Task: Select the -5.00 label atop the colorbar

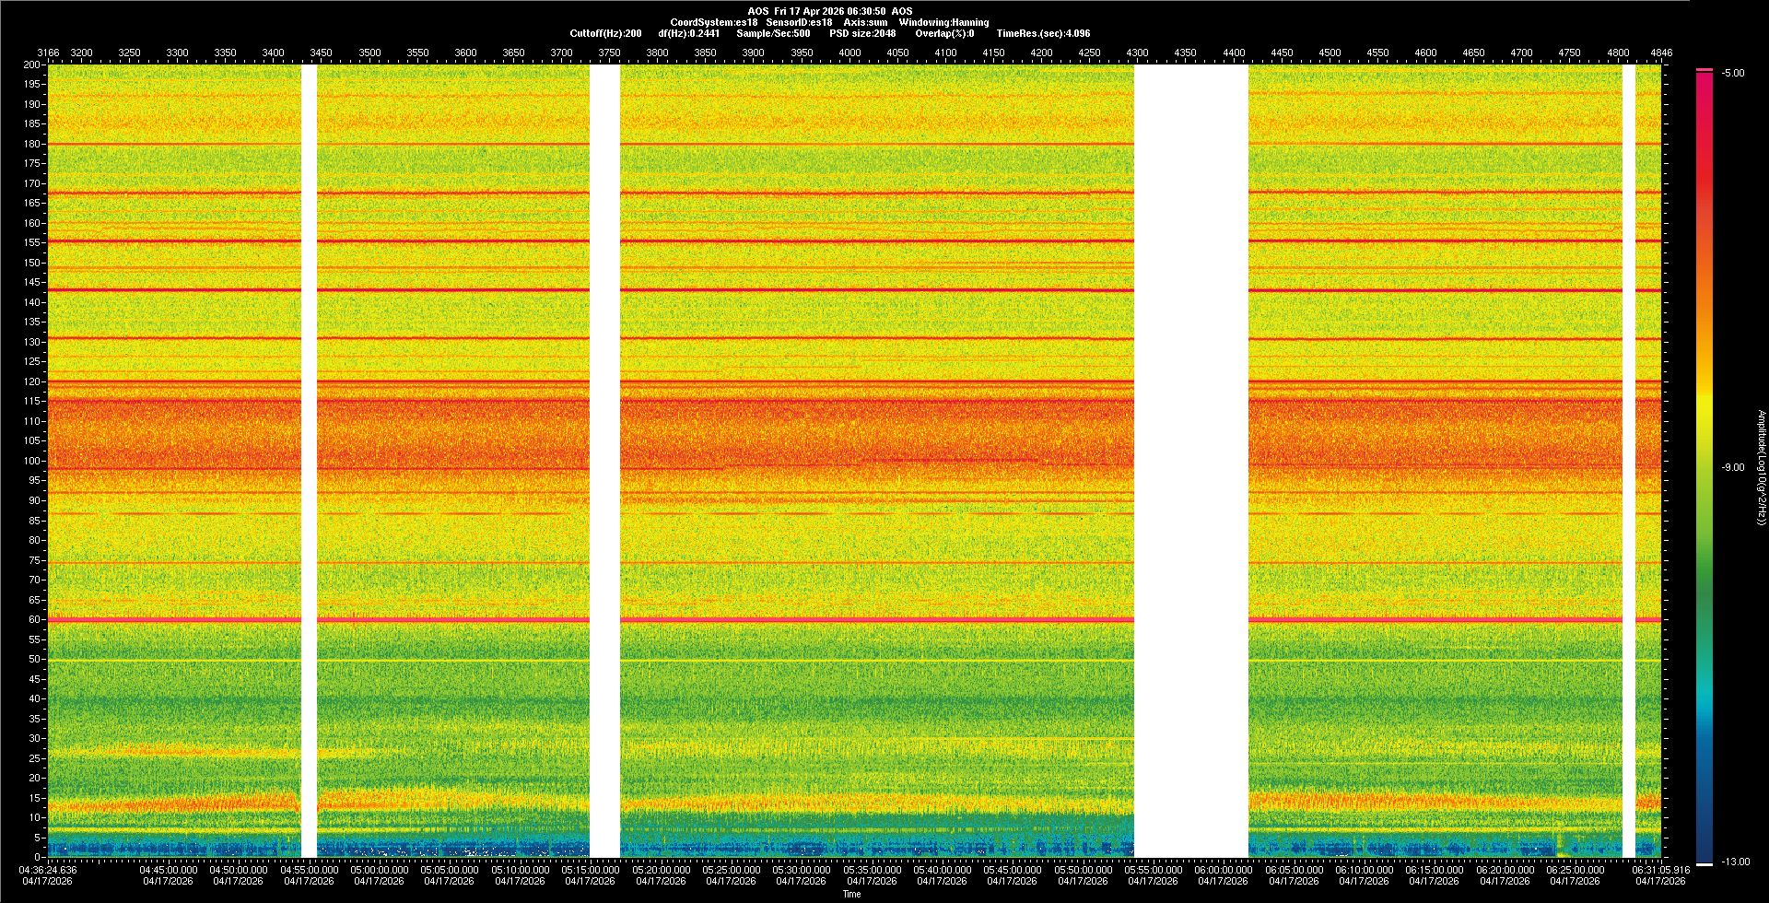Action: pos(1732,74)
